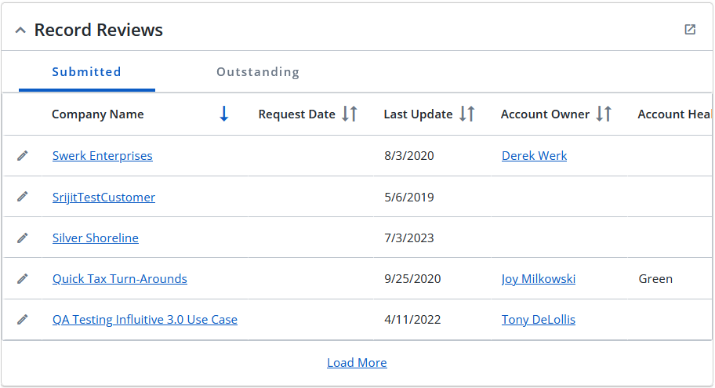Open QA Testing Influitive 3.0 Use Case
The width and height of the screenshot is (715, 388).
pyautogui.click(x=144, y=320)
